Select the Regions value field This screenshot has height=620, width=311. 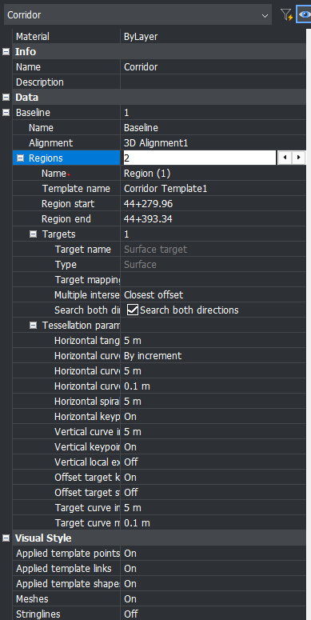(199, 158)
